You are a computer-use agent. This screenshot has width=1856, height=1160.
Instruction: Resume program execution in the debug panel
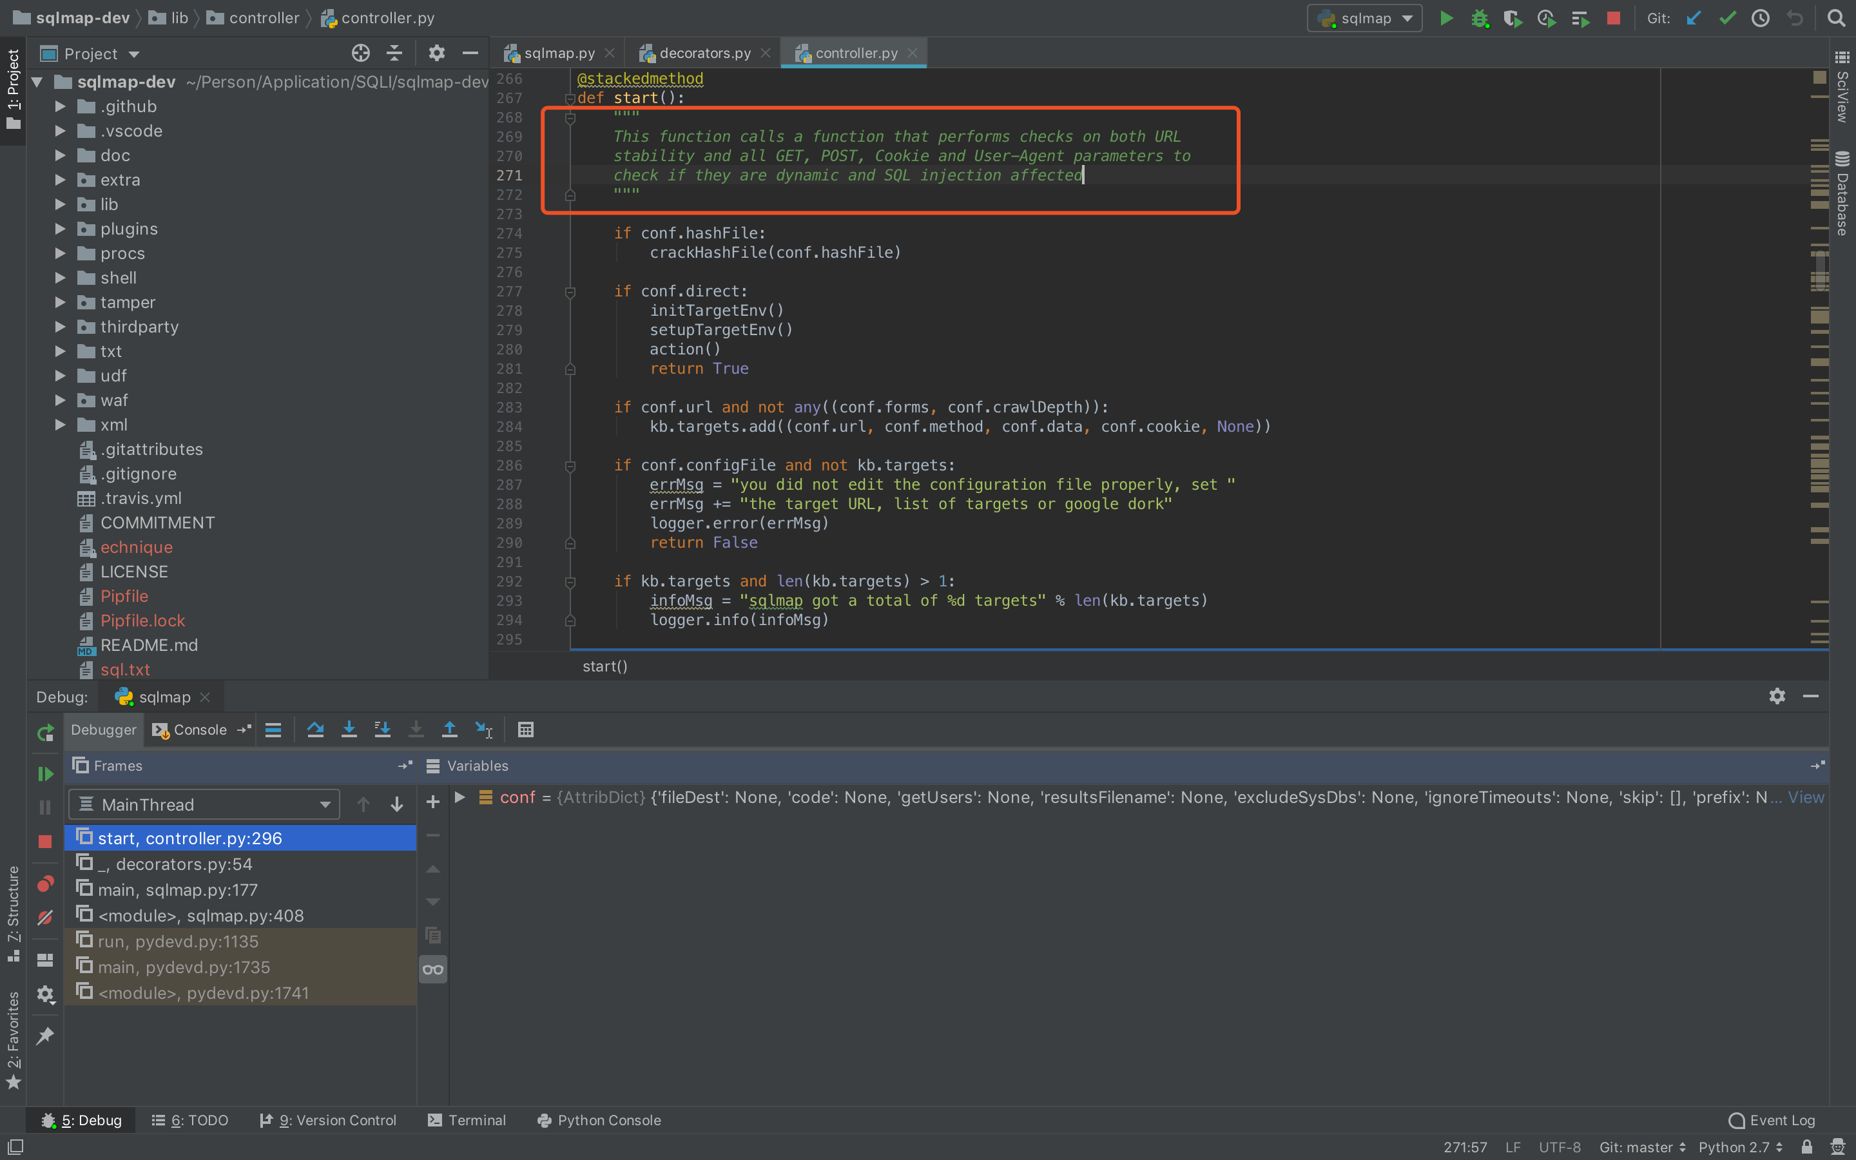coord(44,773)
